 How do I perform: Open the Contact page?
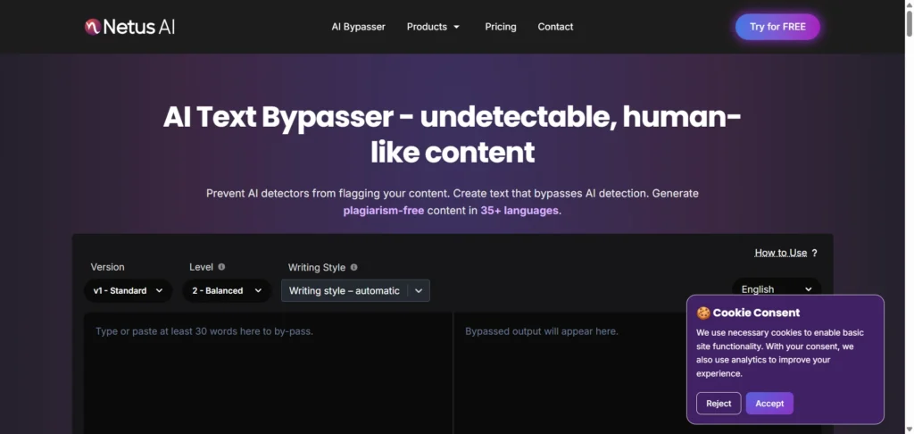(555, 27)
